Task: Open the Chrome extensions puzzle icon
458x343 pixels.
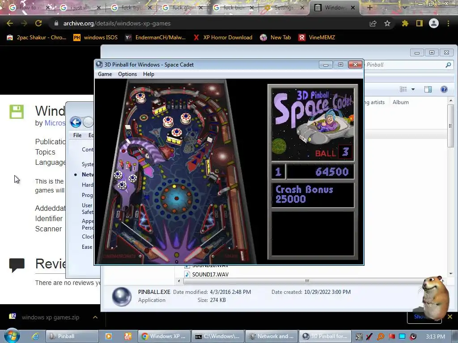Action: tap(405, 23)
